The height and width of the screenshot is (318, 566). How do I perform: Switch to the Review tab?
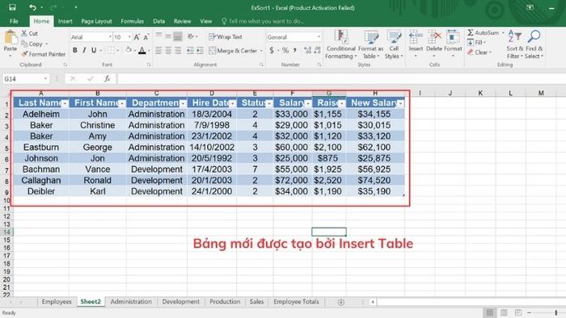pyautogui.click(x=182, y=21)
